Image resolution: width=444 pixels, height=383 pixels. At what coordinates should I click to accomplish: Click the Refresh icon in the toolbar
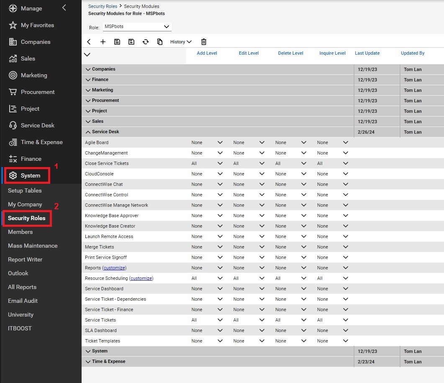(146, 42)
